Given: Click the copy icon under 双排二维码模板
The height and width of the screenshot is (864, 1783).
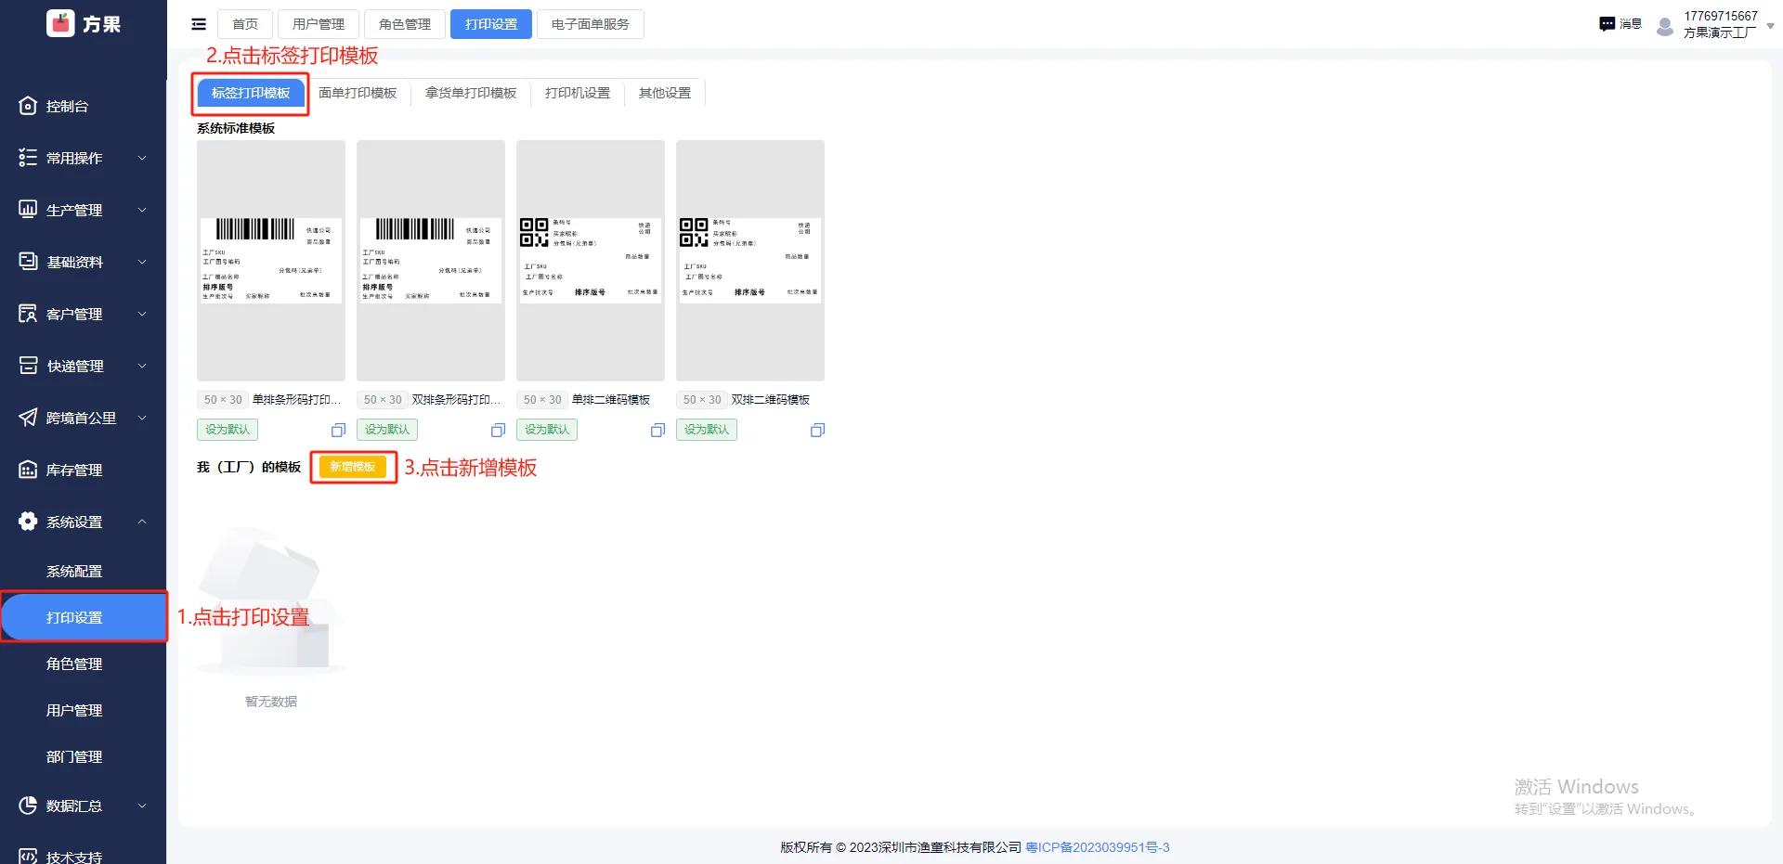Looking at the screenshot, I should [817, 430].
